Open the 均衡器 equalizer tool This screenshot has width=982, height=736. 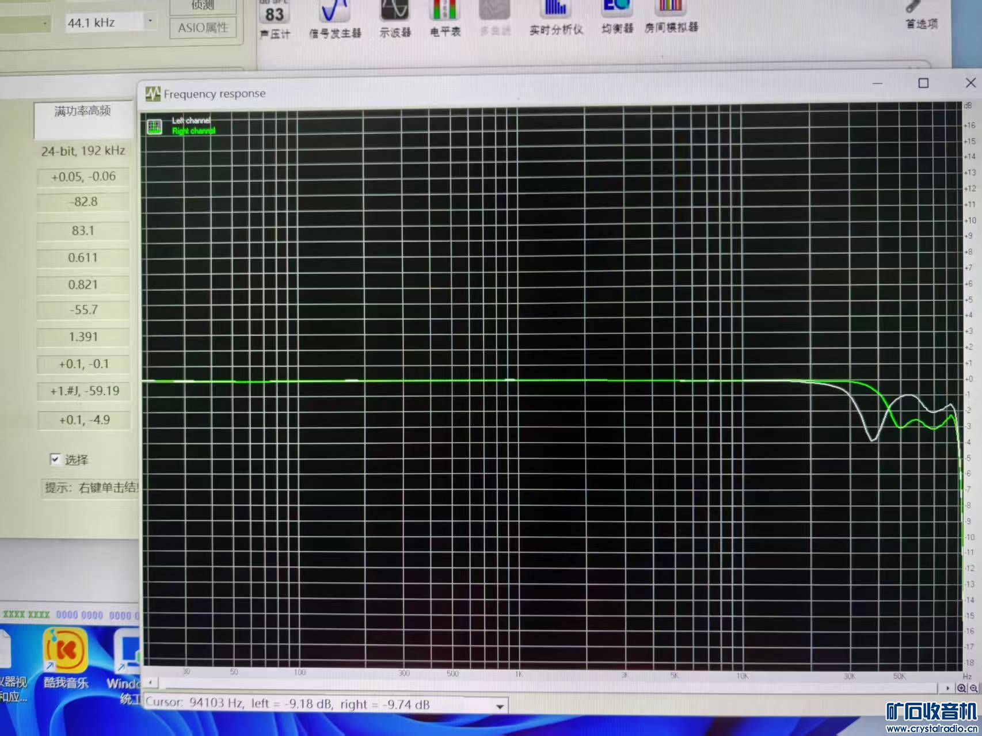pos(617,16)
